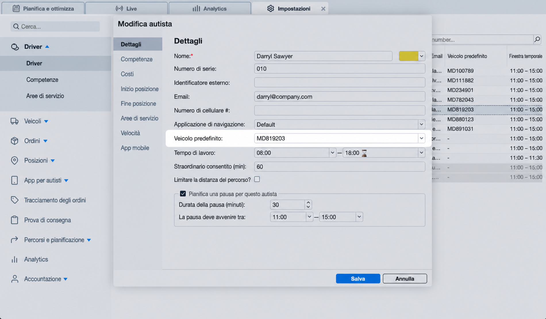Screen dimensions: 546x319
Task: Click the Ordini box icon
Action: (14, 141)
